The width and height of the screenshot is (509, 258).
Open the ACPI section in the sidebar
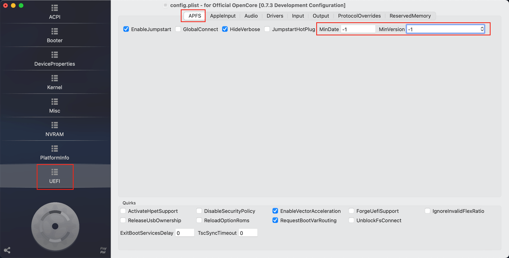[x=55, y=12]
